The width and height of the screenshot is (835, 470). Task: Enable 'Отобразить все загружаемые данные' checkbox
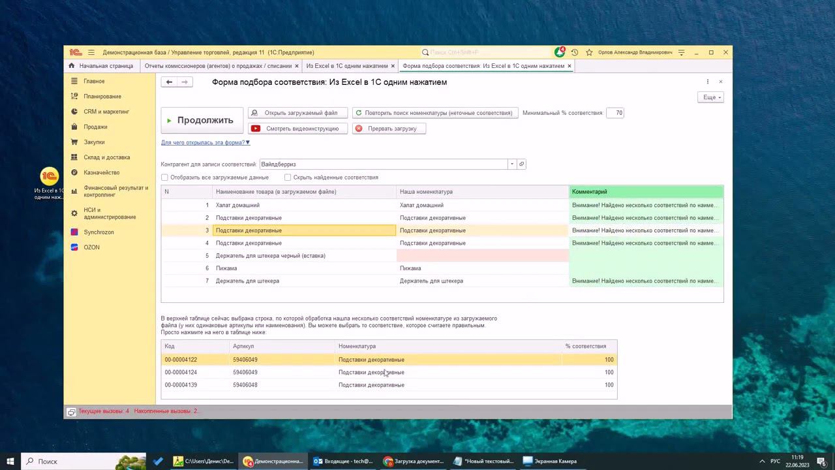coord(165,178)
